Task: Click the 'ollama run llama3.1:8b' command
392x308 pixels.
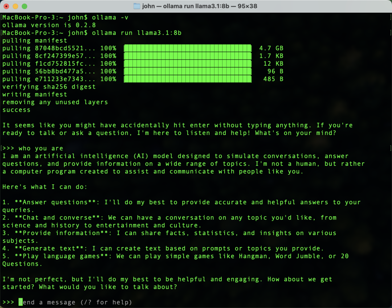Action: [x=137, y=33]
